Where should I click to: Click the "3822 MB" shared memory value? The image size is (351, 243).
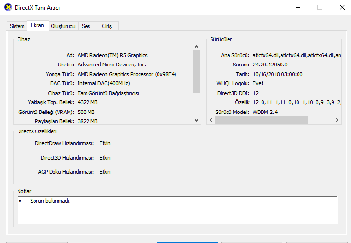(88, 121)
